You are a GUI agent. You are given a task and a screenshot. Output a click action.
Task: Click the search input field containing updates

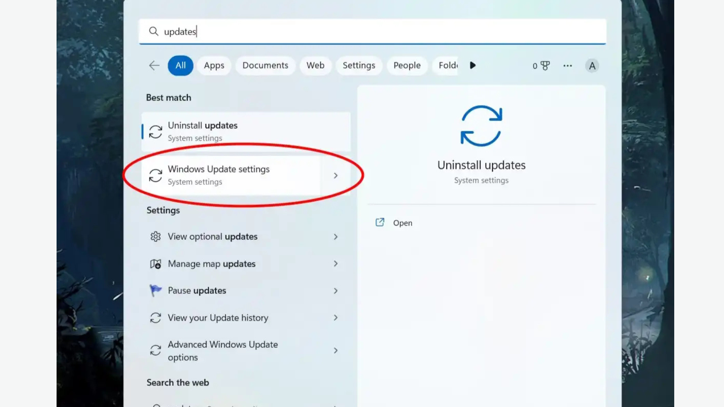point(302,32)
